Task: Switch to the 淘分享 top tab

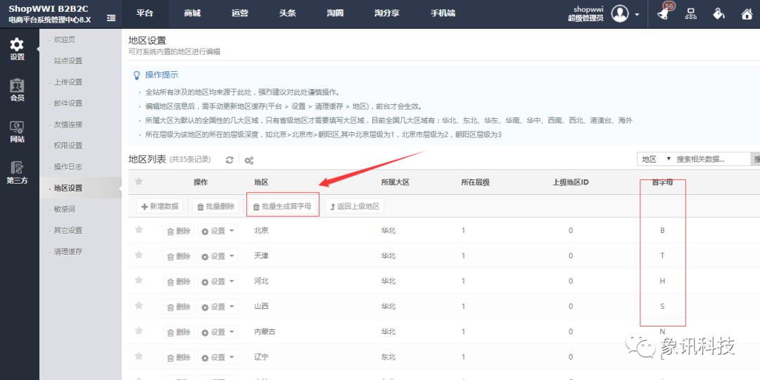Action: point(387,13)
